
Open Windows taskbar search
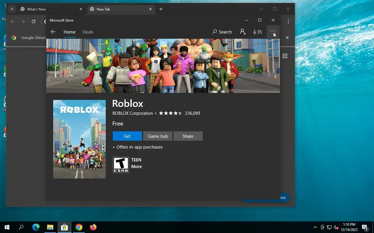coord(21,227)
